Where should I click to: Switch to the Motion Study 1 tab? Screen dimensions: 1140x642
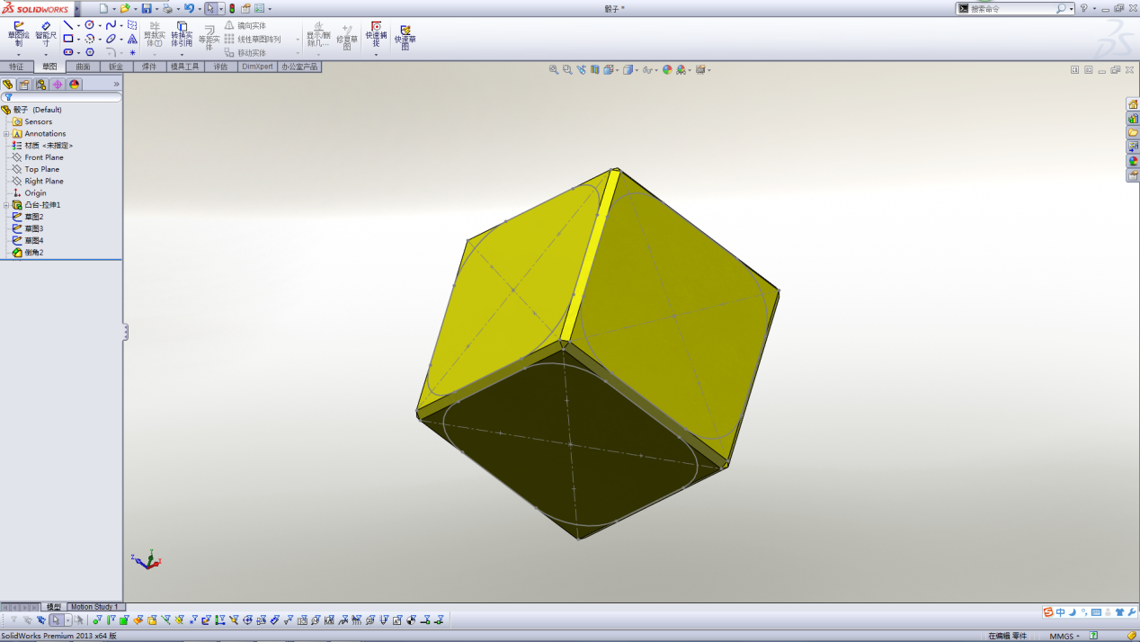94,607
